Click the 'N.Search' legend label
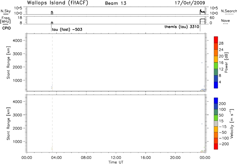This screenshot has height=164, width=237. pyautogui.click(x=229, y=11)
